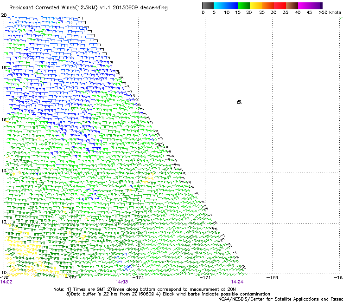Click the latitude label '14'
The height and width of the screenshot is (302, 343).
coord(4,171)
